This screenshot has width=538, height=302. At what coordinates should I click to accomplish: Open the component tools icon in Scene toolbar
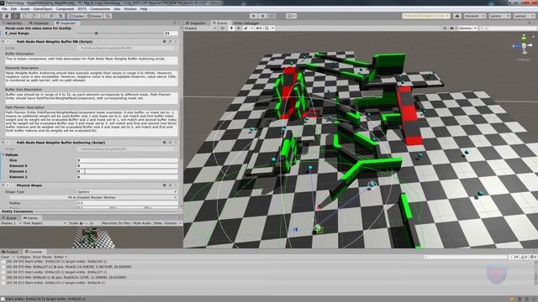click(445, 29)
